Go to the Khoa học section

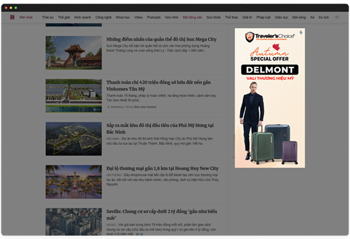(123, 17)
